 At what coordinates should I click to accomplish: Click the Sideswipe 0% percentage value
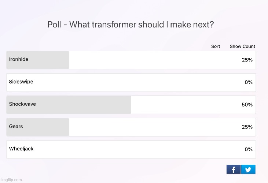tap(249, 82)
